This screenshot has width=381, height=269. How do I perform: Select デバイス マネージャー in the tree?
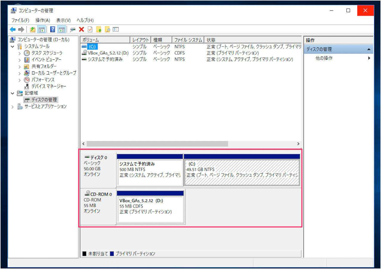pyautogui.click(x=49, y=86)
